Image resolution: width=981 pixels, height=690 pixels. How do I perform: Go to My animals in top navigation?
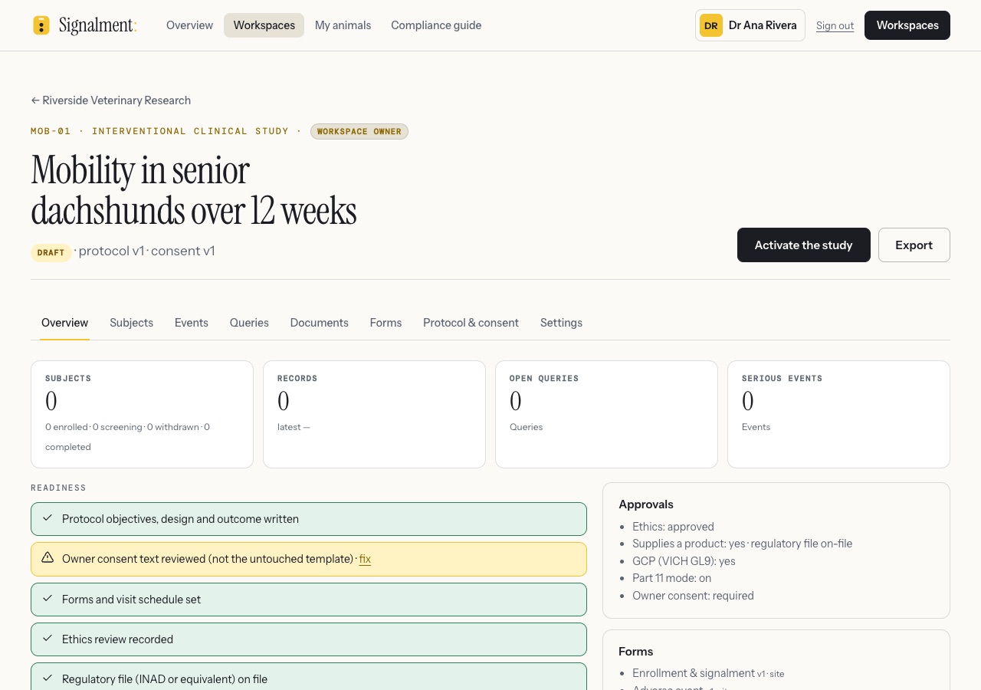click(x=343, y=25)
